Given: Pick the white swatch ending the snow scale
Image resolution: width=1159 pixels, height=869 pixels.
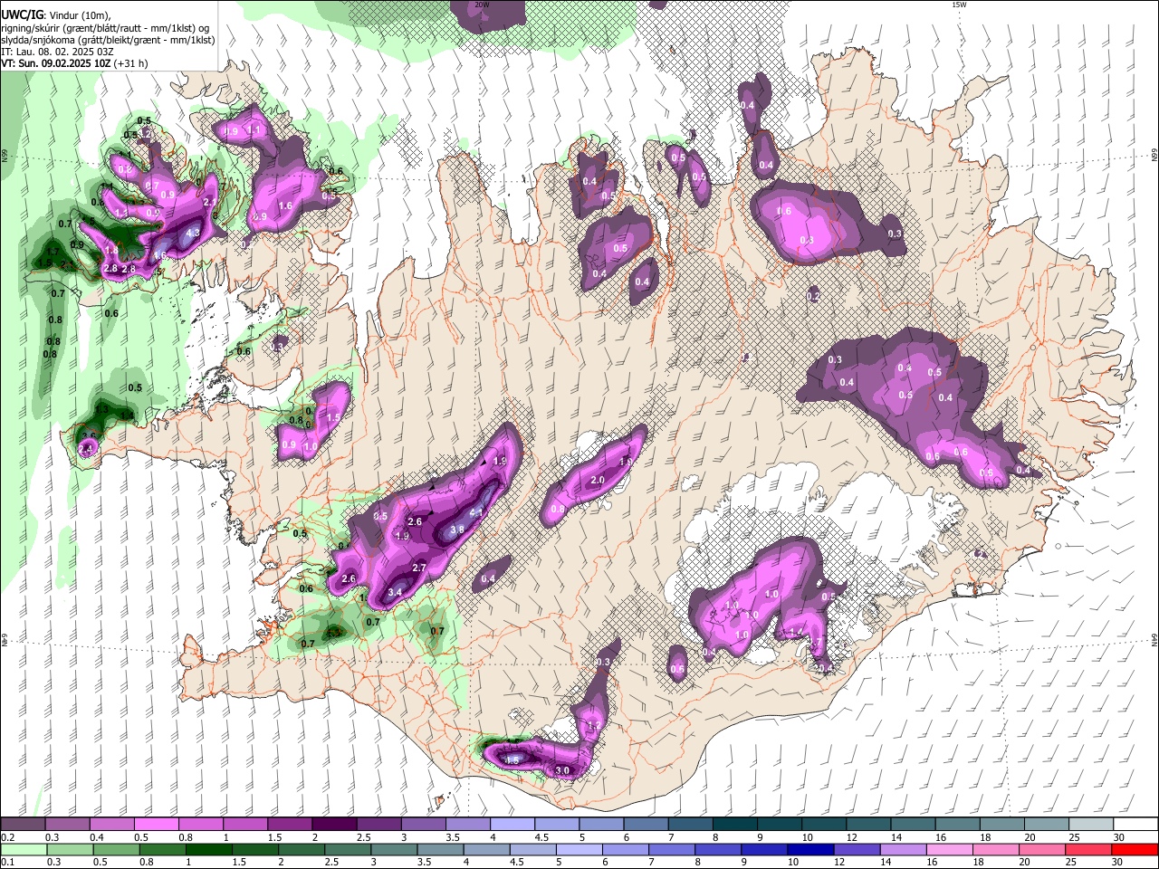Looking at the screenshot, I should [x=1136, y=824].
